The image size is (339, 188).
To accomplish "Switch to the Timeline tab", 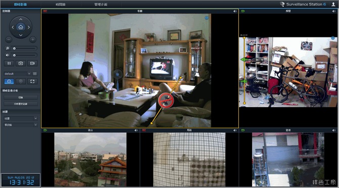I will point(61,5).
